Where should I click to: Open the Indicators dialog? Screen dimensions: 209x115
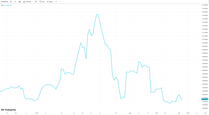coord(27,2)
